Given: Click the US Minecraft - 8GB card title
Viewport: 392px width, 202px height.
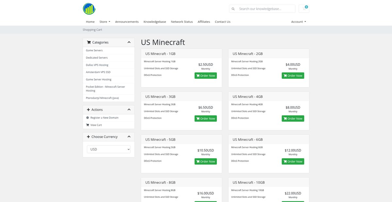Looking at the screenshot, I should (x=160, y=183).
